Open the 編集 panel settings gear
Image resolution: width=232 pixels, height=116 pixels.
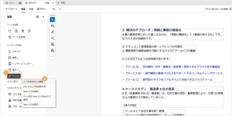click(x=37, y=17)
